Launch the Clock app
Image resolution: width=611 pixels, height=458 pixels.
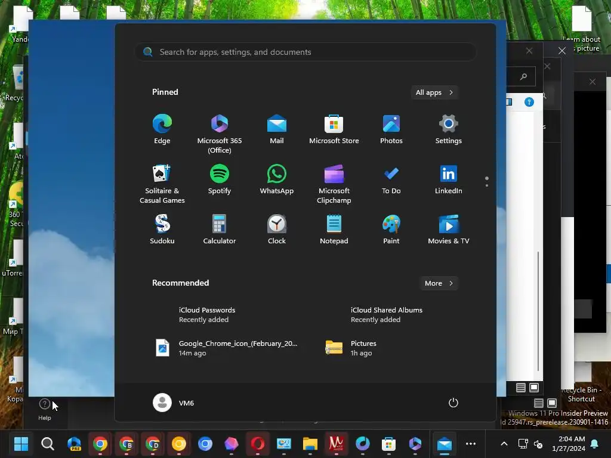[x=277, y=230]
